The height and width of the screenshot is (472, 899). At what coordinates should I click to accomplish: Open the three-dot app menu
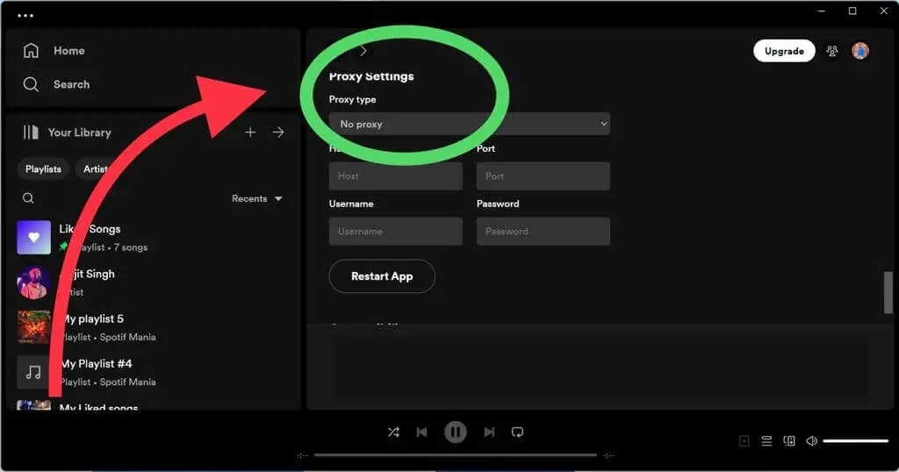pyautogui.click(x=25, y=16)
